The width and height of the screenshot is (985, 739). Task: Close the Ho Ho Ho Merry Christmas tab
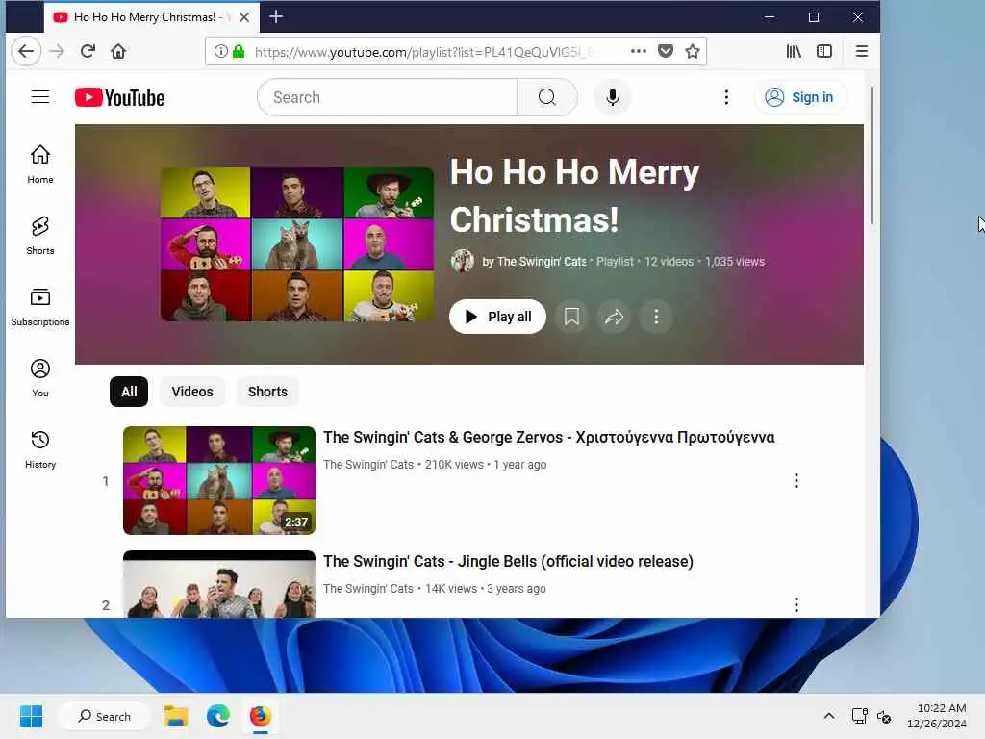(244, 17)
